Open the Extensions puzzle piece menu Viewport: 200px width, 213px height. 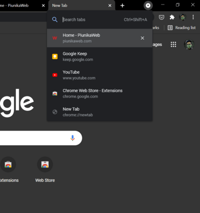pyautogui.click(x=172, y=17)
